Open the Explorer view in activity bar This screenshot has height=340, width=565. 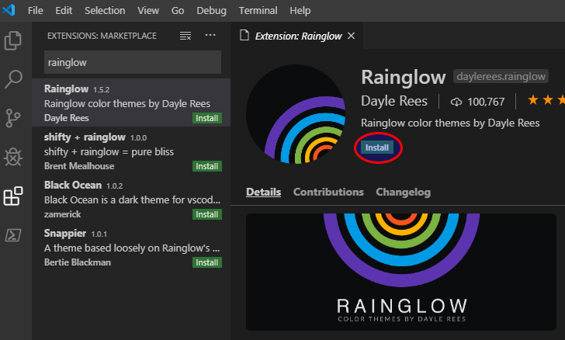coord(13,40)
